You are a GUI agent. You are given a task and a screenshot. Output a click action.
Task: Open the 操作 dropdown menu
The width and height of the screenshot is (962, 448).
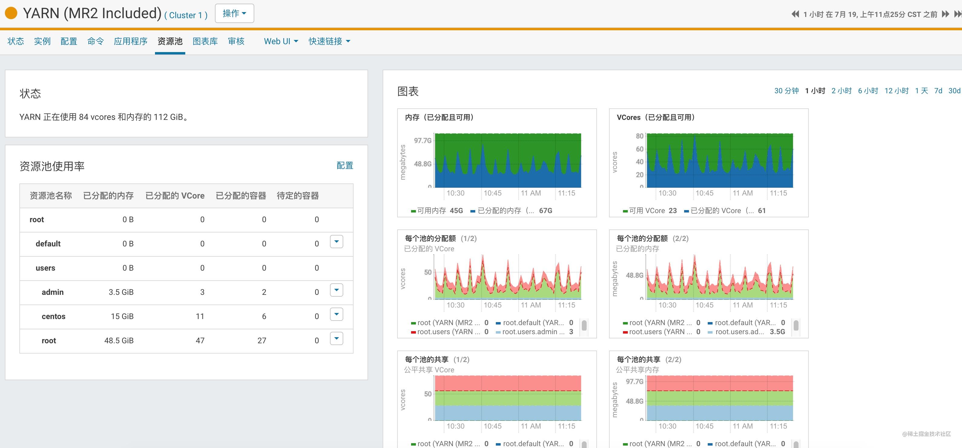point(234,13)
